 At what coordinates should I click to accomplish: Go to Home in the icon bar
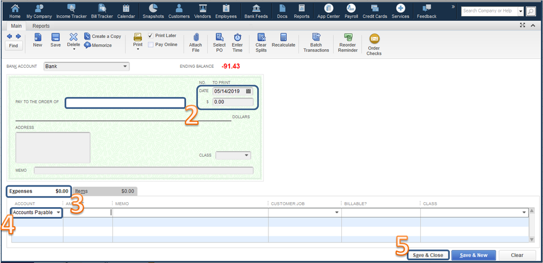click(15, 11)
